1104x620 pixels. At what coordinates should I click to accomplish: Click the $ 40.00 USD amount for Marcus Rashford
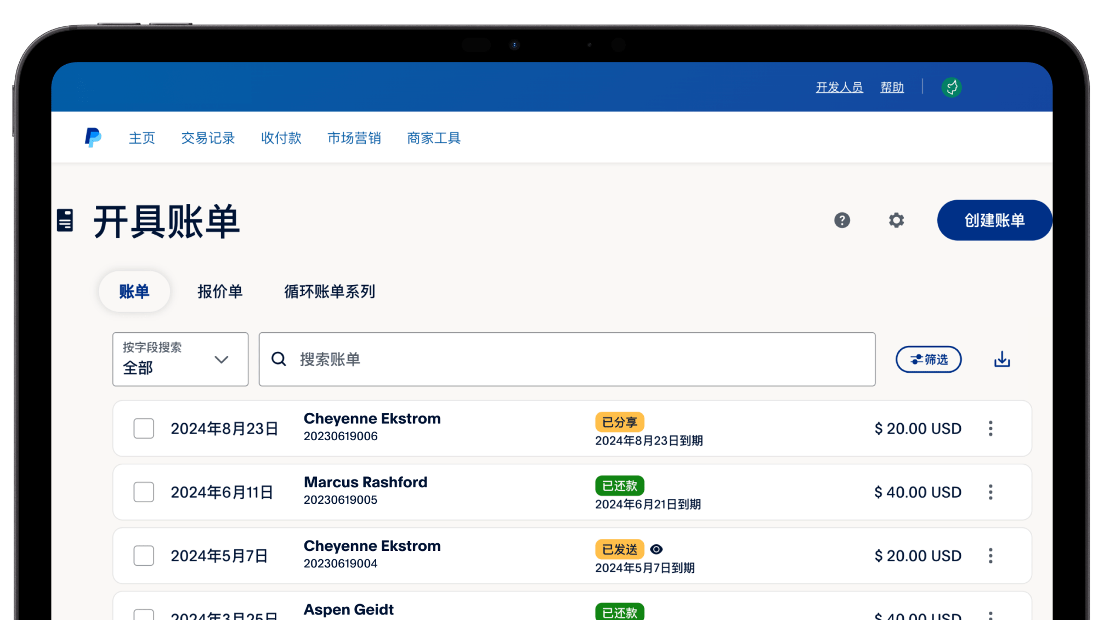(918, 492)
